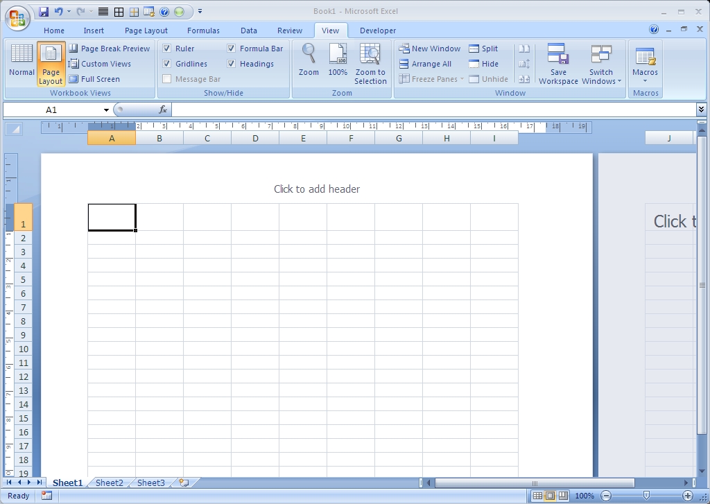Click the Redo arrow icon
The width and height of the screenshot is (710, 504).
point(80,12)
